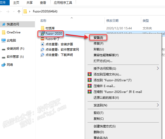Image resolution: width=165 pixels, height=139 pixels.
Task: Open the 共享 ribbon tab
Action: pyautogui.click(x=30, y=3)
